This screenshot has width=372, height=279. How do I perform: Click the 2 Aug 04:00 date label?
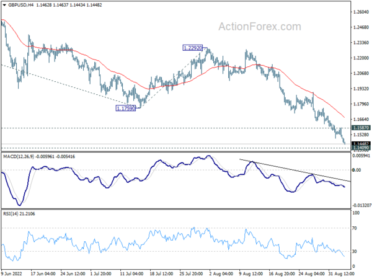tap(221, 273)
